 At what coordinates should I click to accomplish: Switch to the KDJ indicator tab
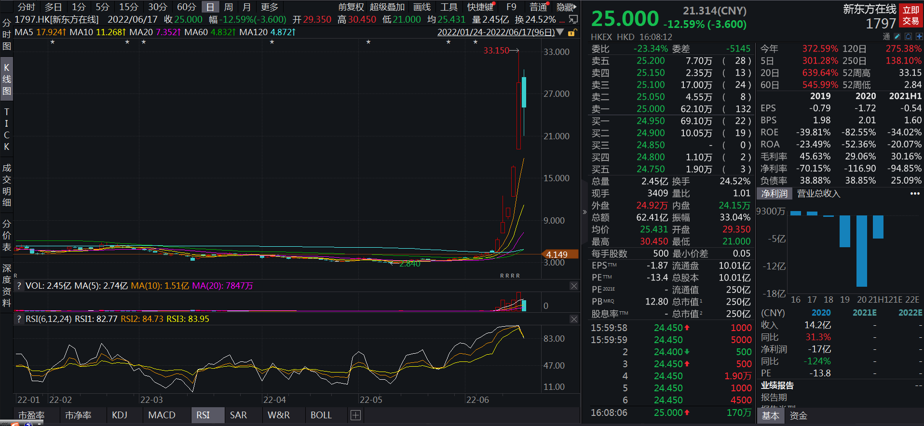point(120,415)
